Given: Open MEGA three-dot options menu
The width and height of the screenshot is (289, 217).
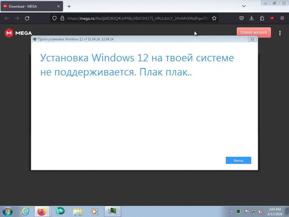Looking at the screenshot, I should pyautogui.click(x=280, y=33).
